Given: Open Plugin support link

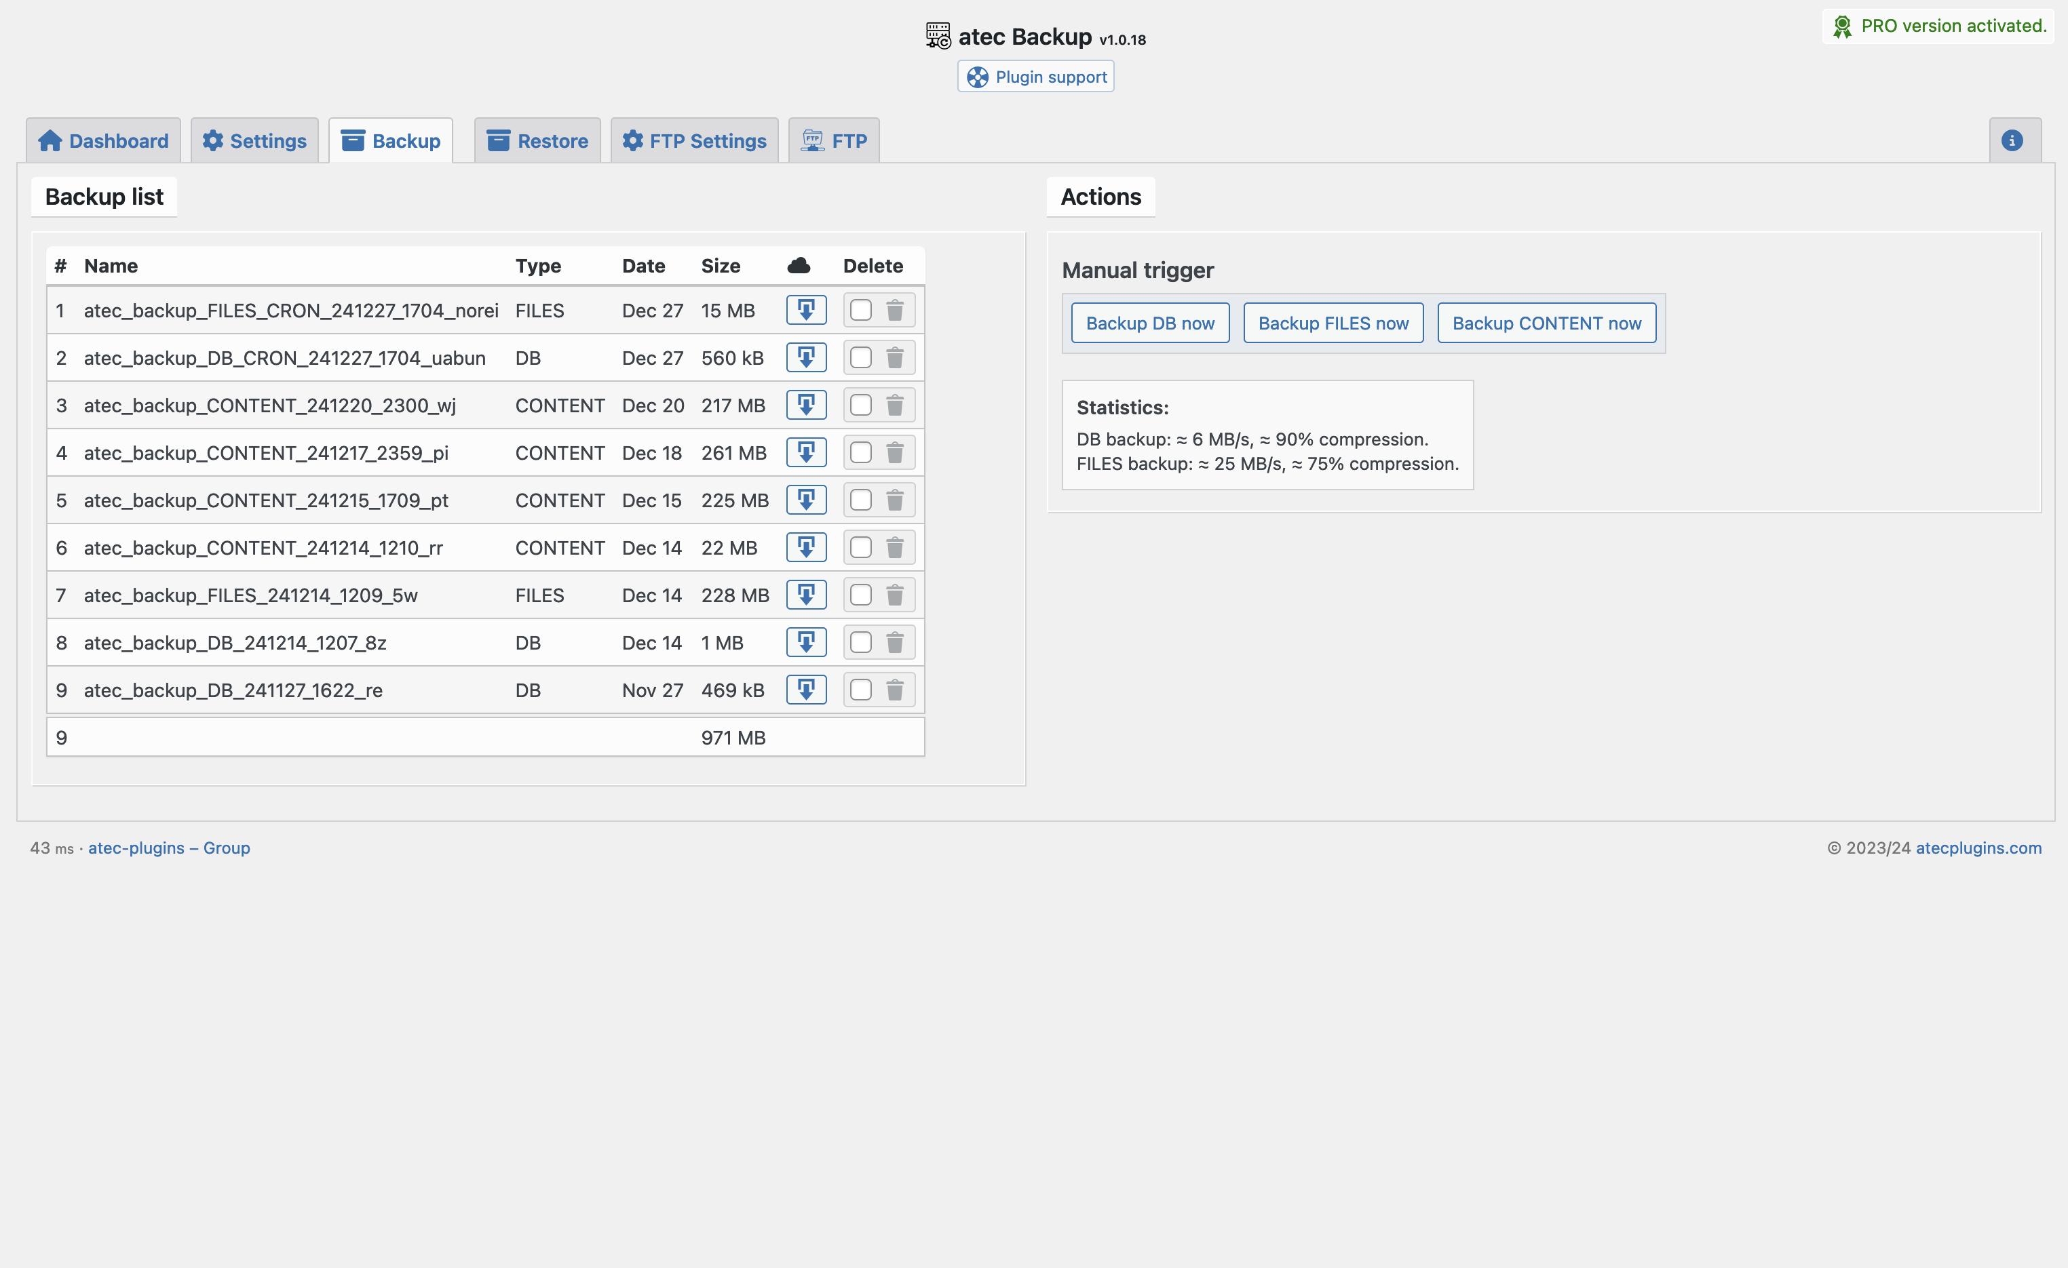Looking at the screenshot, I should tap(1035, 77).
